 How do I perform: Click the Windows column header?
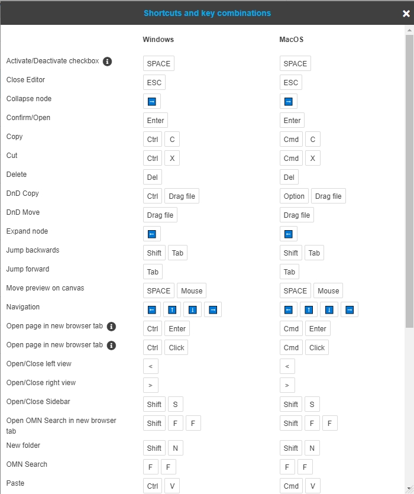[159, 40]
